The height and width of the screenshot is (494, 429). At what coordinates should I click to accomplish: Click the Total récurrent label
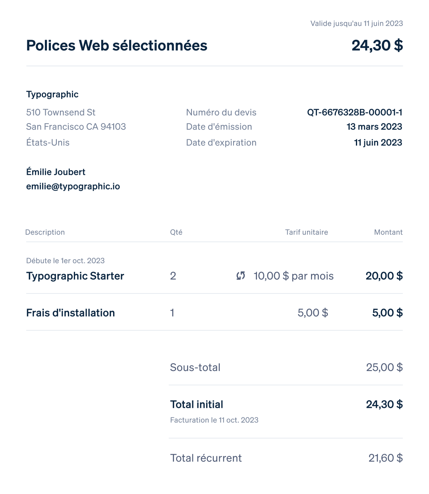(x=206, y=458)
